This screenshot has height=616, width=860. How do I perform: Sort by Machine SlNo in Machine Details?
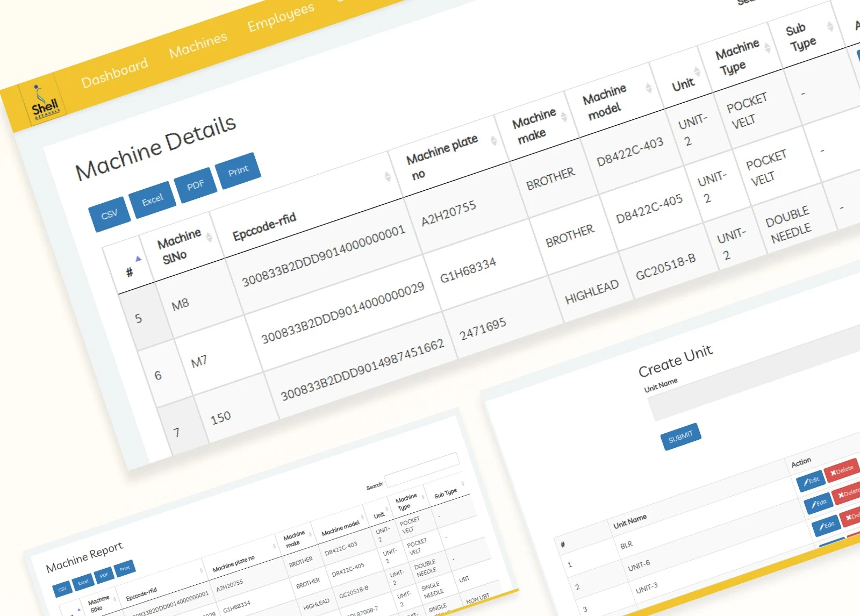pos(209,237)
